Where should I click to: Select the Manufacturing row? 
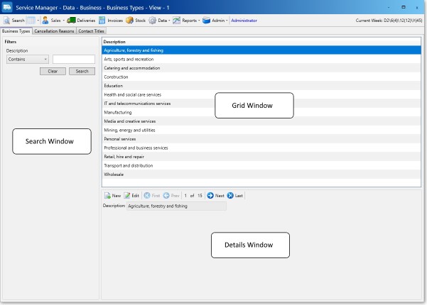point(261,112)
